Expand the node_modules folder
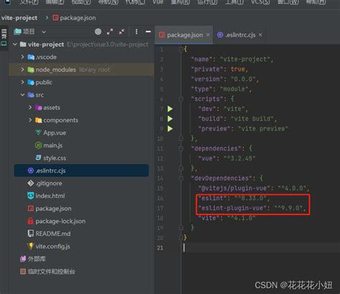This screenshot has width=340, height=294. (x=22, y=70)
